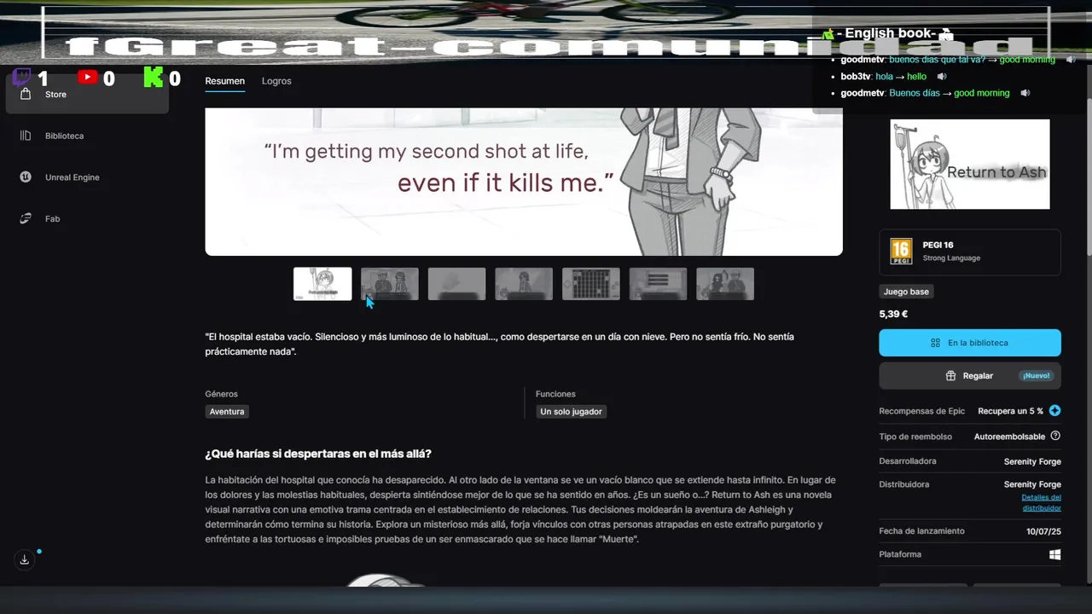
Task: Click the Kick counter icon in overlay
Action: pyautogui.click(x=153, y=77)
